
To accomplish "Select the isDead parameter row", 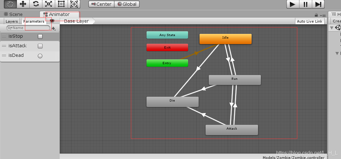I will [x=30, y=56].
